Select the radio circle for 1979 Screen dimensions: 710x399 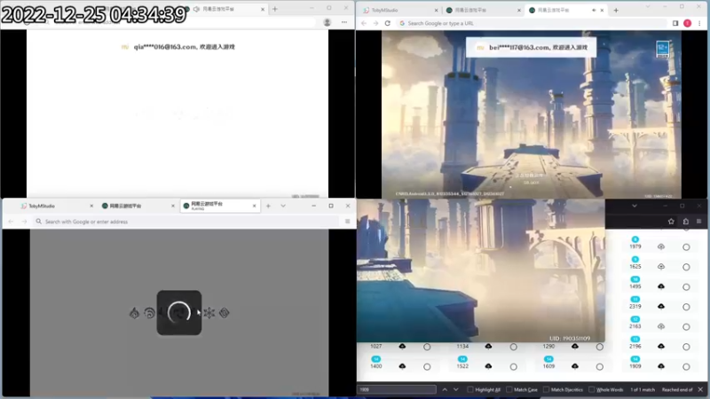pyautogui.click(x=686, y=247)
